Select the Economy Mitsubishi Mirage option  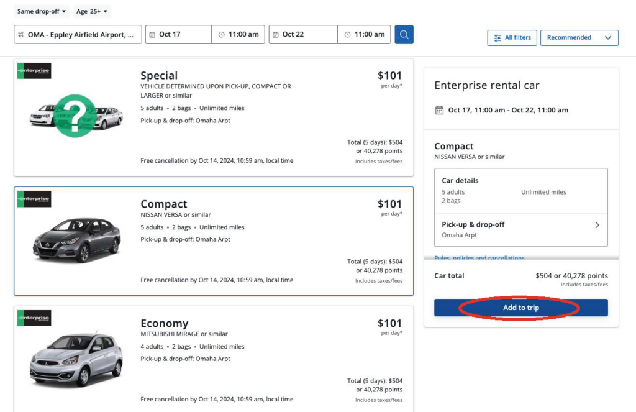tap(213, 359)
